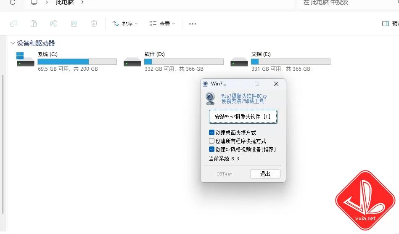The image size is (399, 234).
Task: Click the D8Team label in the dialog
Action: tap(225, 174)
